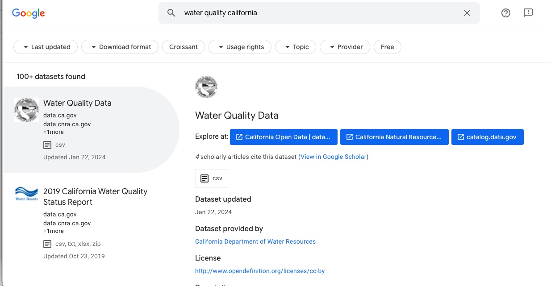551x286 pixels.
Task: Click the Google logo
Action: (28, 13)
